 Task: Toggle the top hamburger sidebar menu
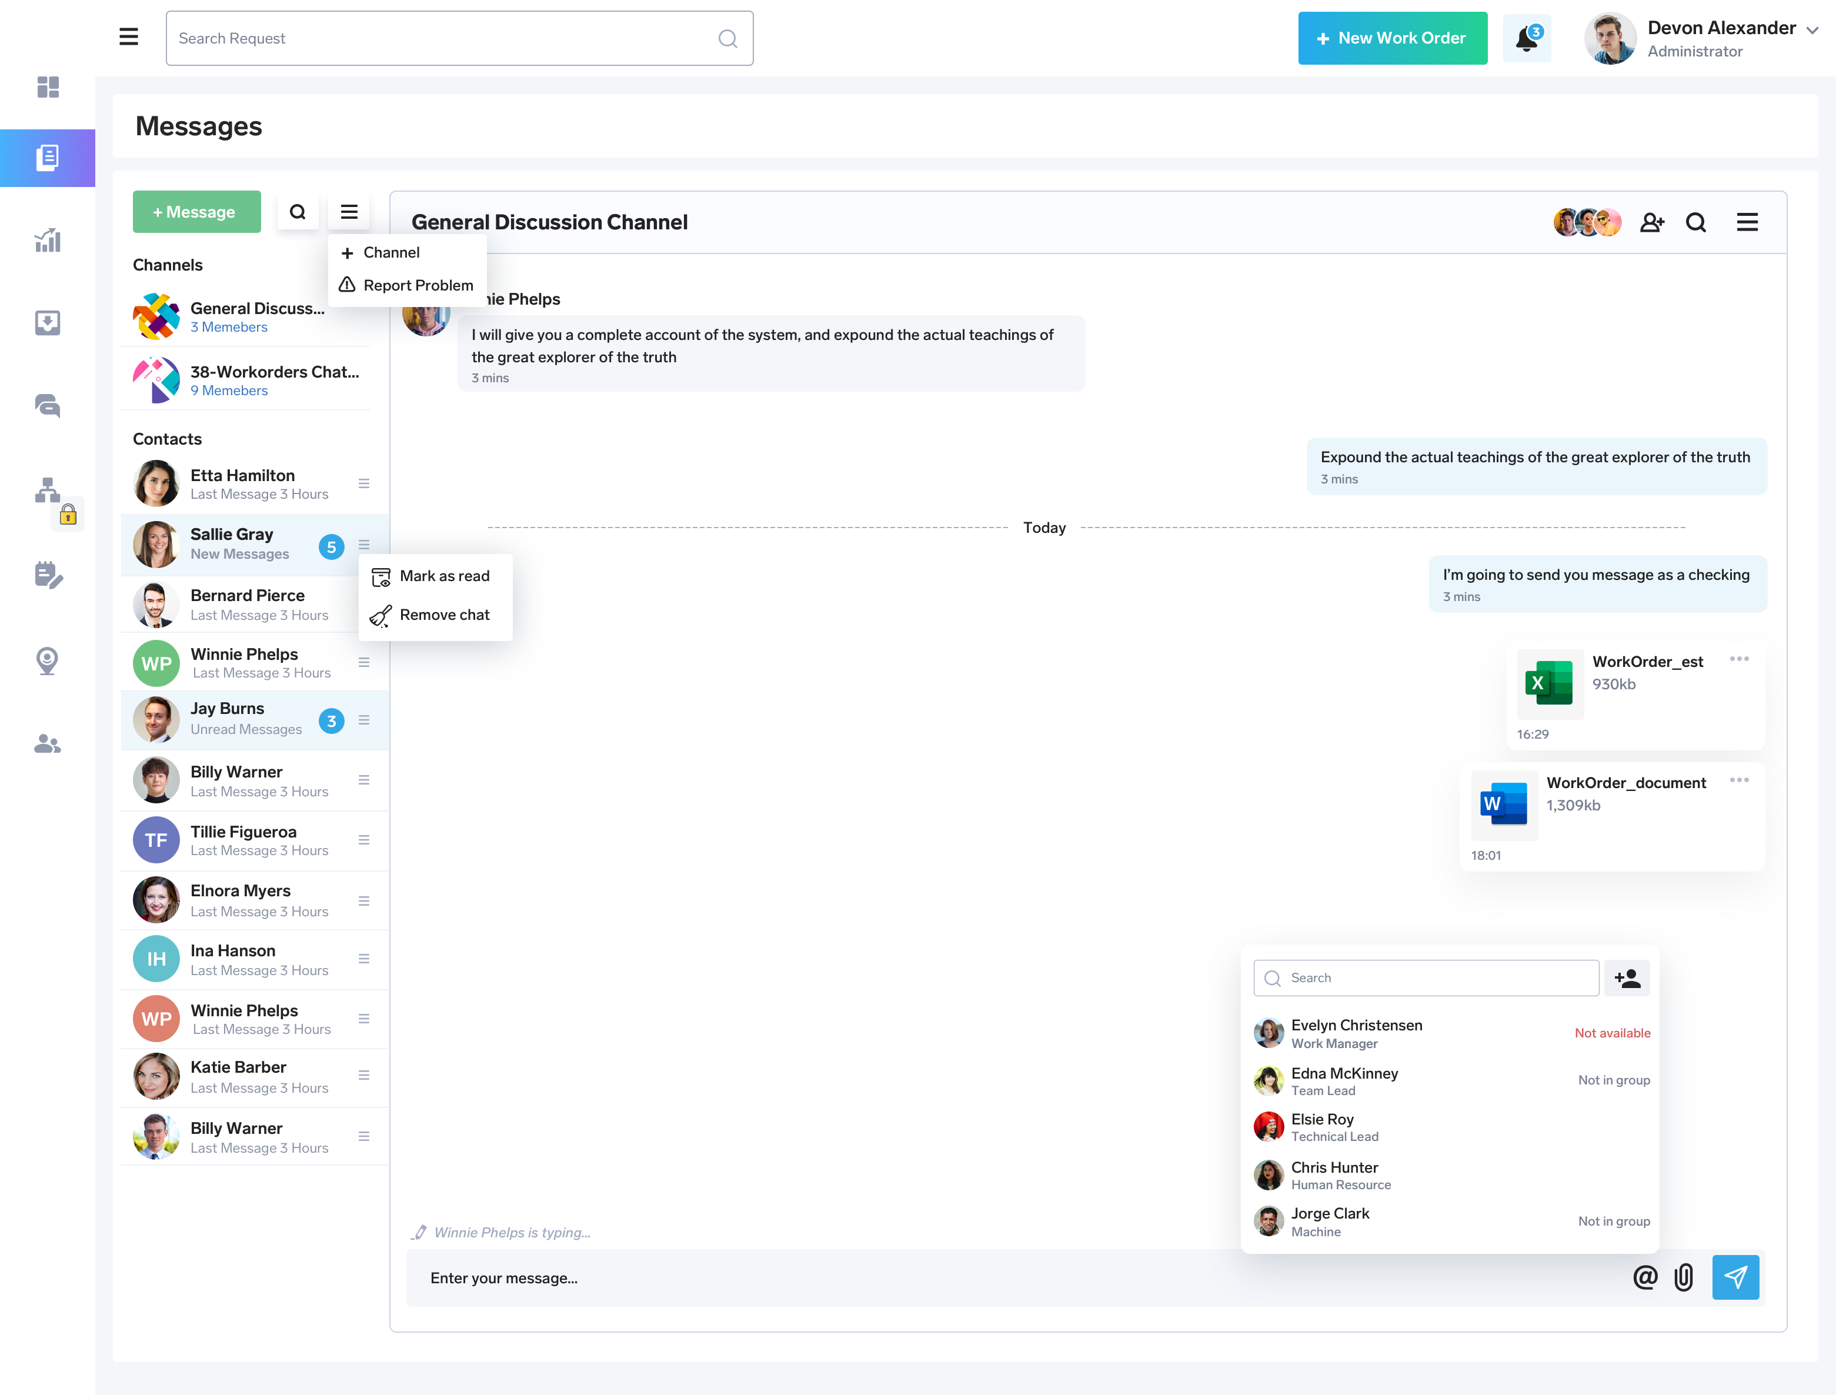pyautogui.click(x=129, y=36)
